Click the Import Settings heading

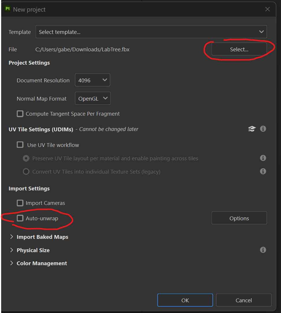click(x=29, y=188)
